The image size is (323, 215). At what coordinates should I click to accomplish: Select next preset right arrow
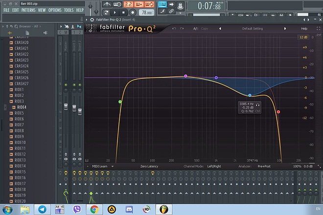tap(285, 29)
